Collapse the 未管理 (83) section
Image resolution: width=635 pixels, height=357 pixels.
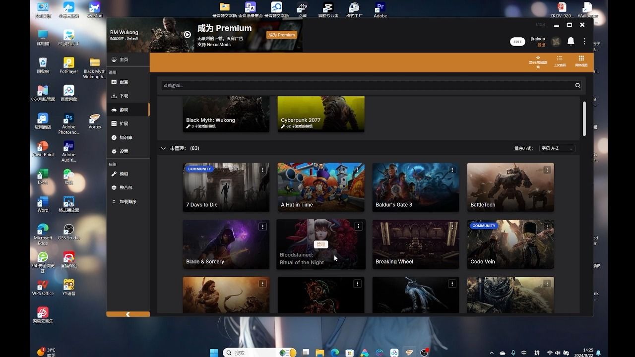click(x=164, y=148)
